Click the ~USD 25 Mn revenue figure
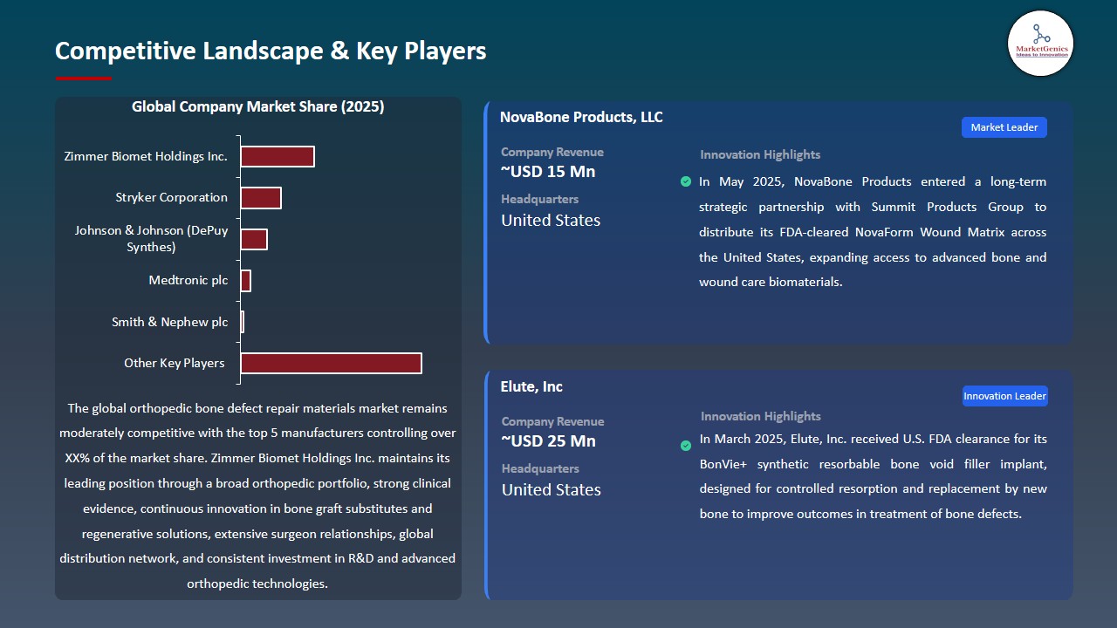The image size is (1117, 628). pos(547,441)
